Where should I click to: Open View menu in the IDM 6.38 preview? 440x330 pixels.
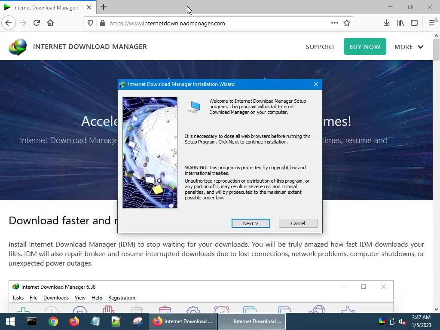pyautogui.click(x=80, y=298)
